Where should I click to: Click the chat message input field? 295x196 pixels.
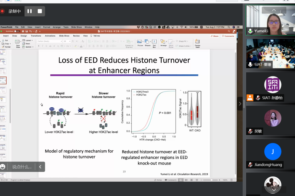click(x=22, y=167)
